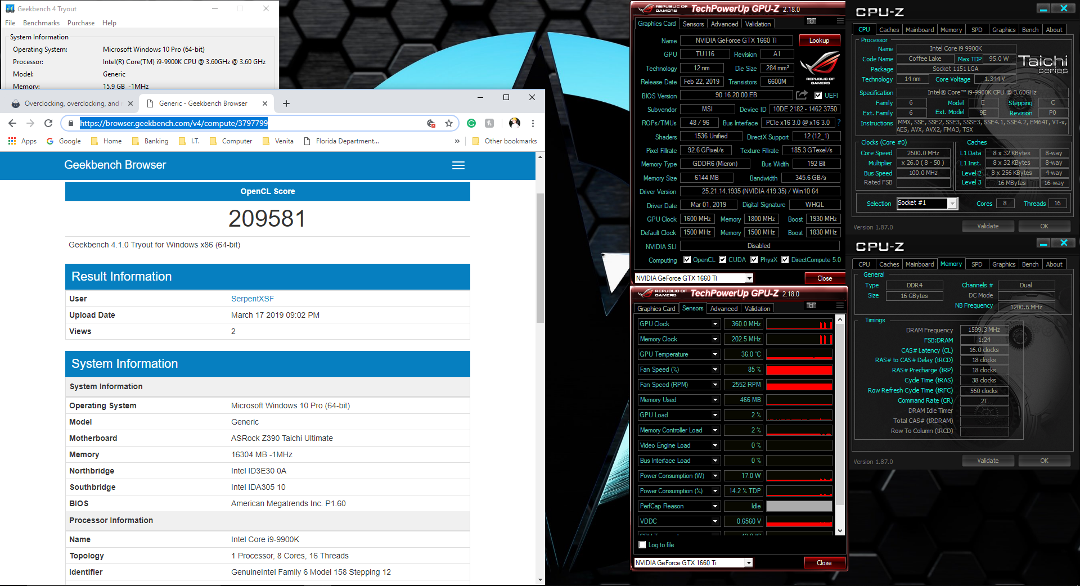Open the Graphics tab in upper CPU-Z window
The height and width of the screenshot is (586, 1080).
click(1003, 30)
